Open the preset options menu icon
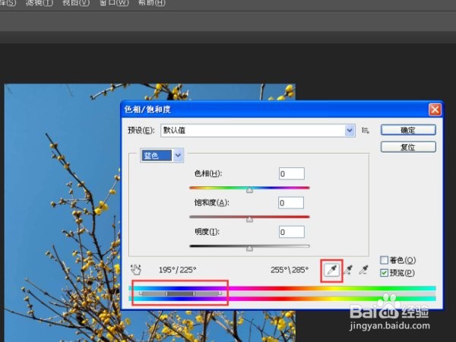 click(x=366, y=131)
